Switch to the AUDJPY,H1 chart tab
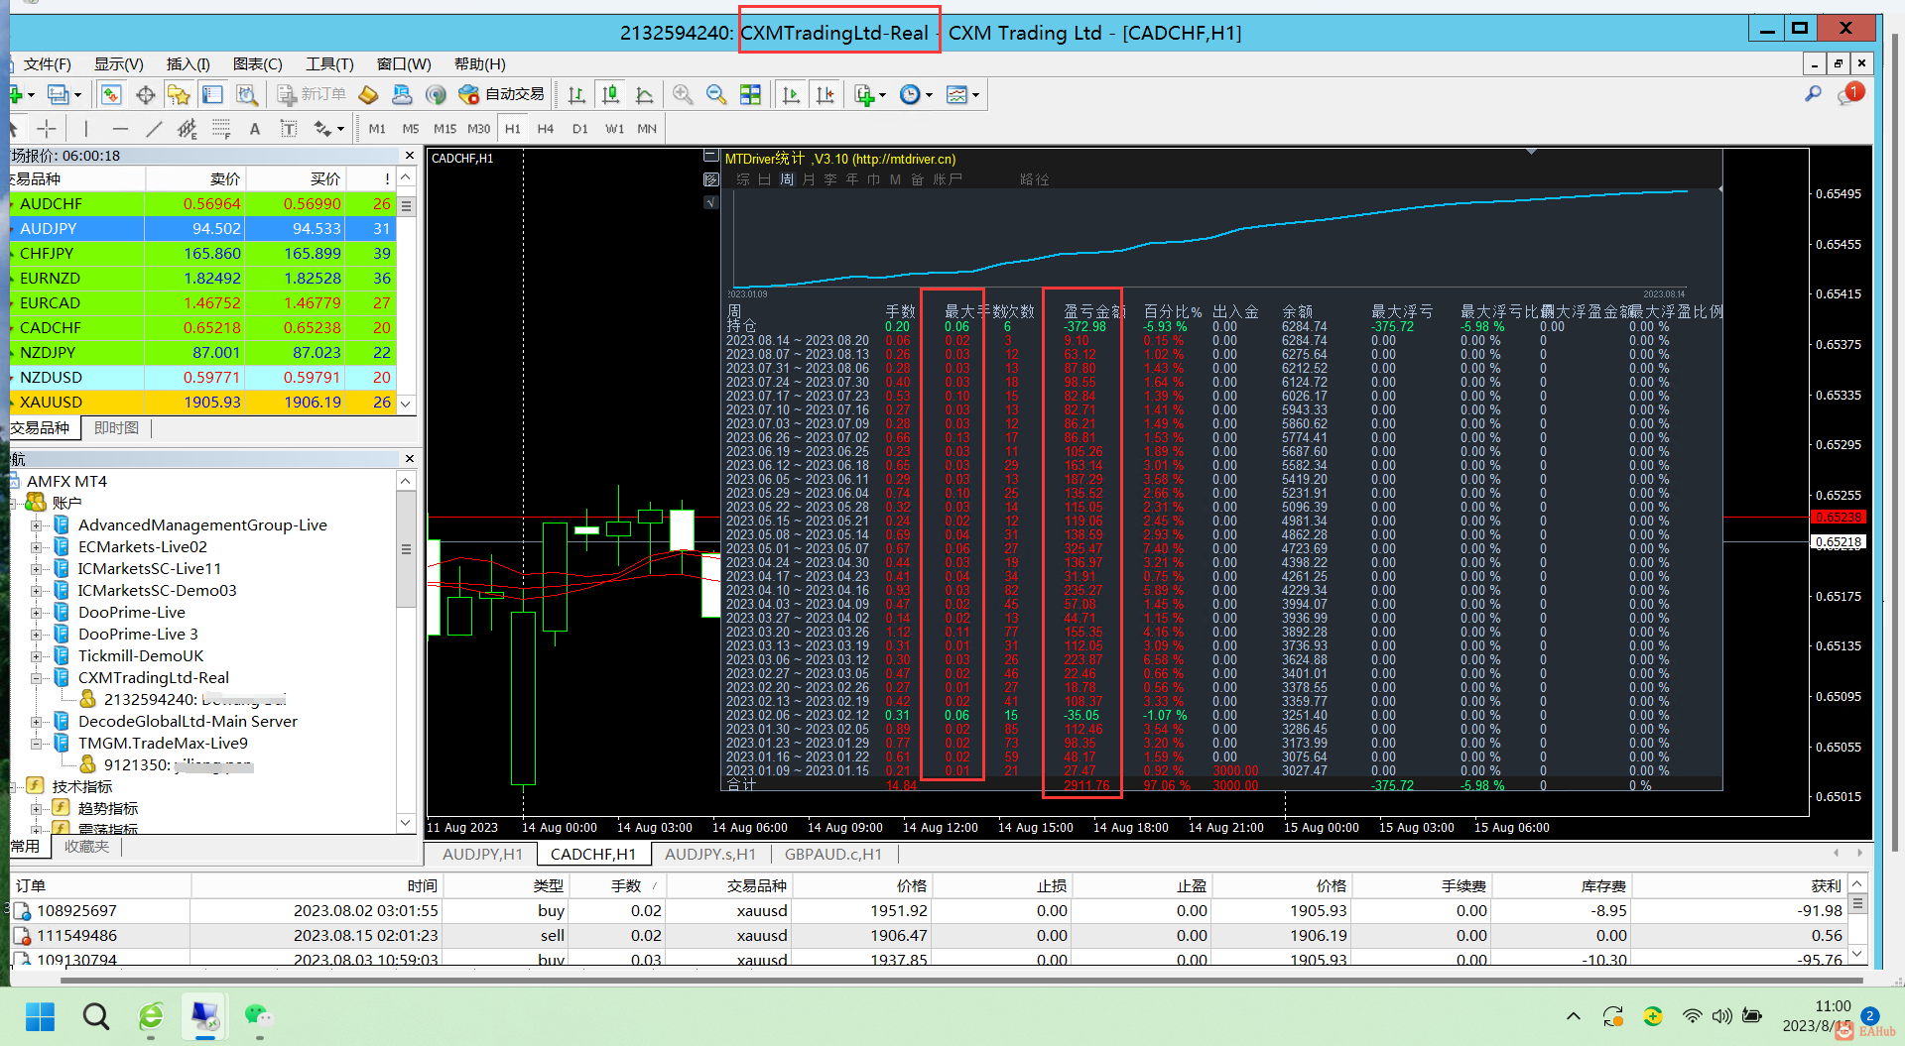Screen dimensions: 1905x1046 click(x=482, y=854)
